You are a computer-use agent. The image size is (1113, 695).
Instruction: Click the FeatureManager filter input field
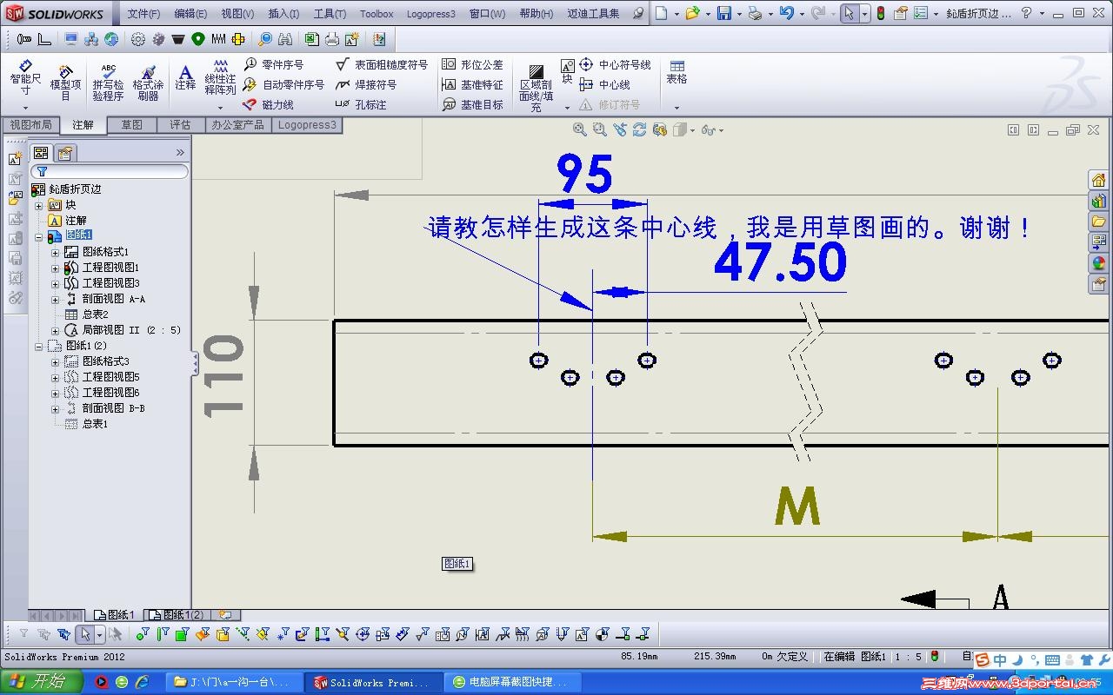(x=109, y=172)
